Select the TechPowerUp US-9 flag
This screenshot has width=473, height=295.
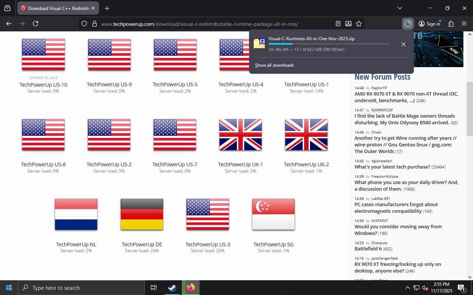tap(109, 55)
